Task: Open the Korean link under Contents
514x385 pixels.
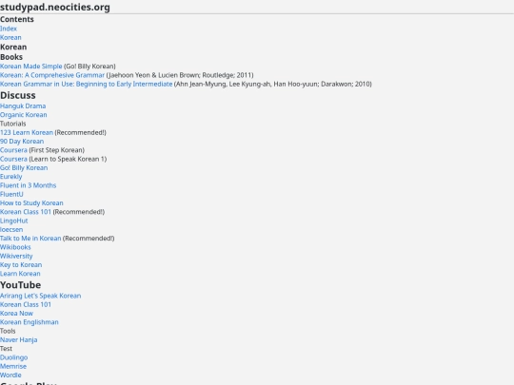Action: click(x=10, y=38)
